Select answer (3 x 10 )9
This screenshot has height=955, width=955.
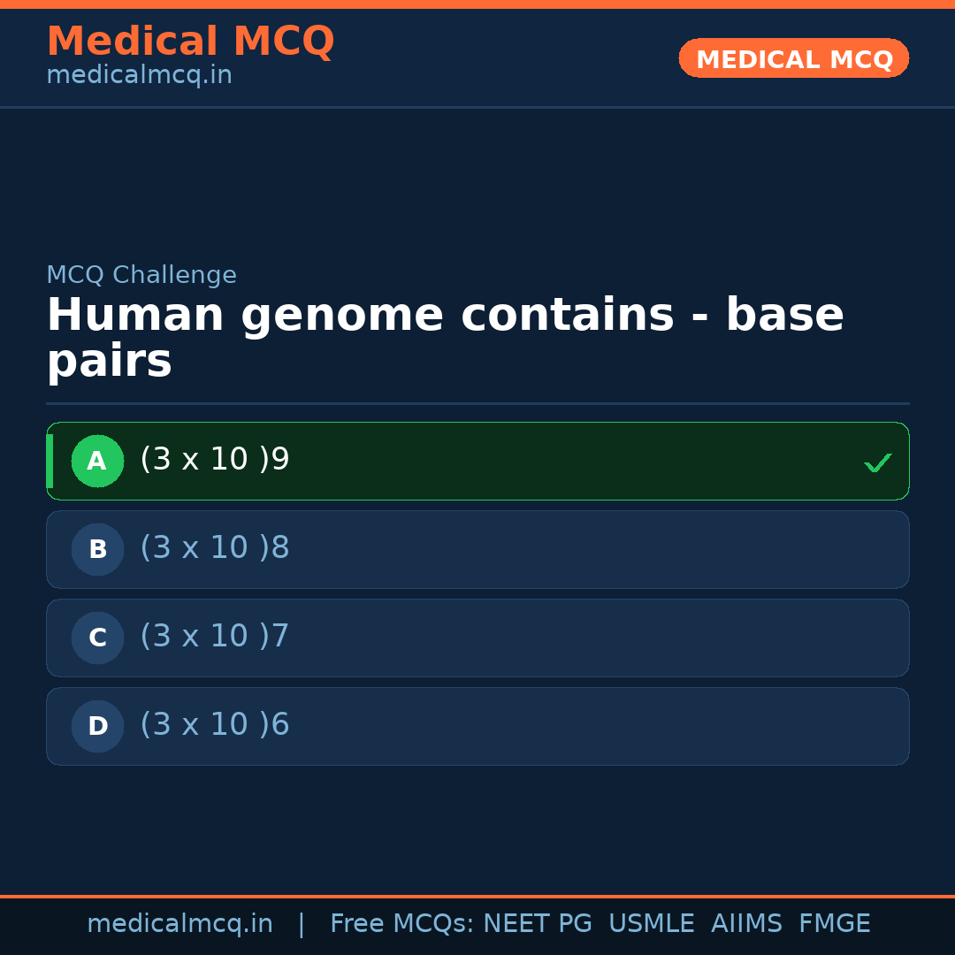point(215,460)
